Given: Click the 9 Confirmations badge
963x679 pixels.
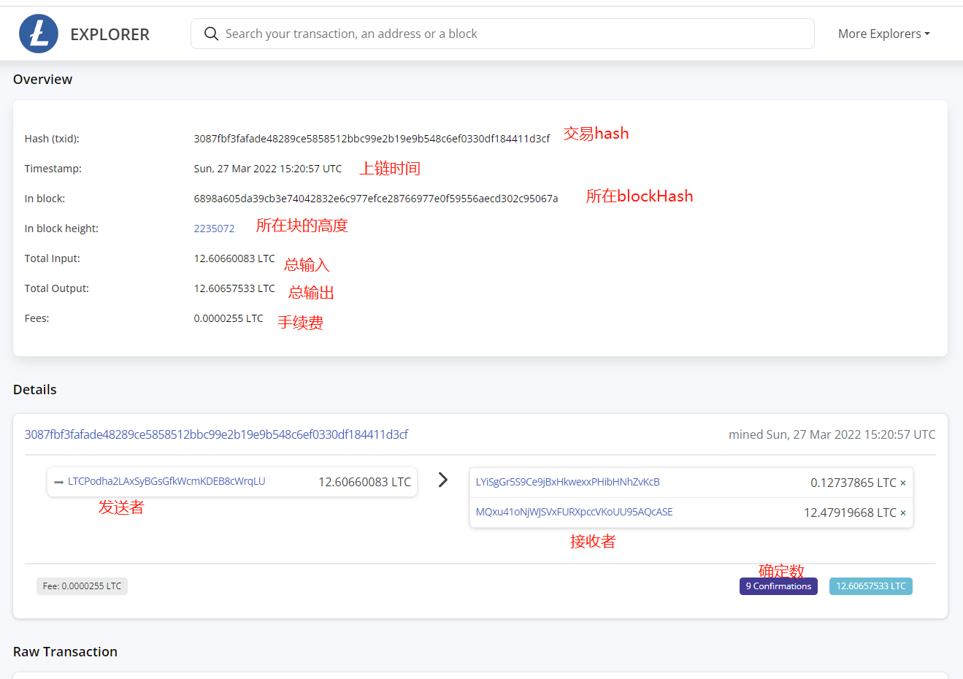Looking at the screenshot, I should pos(778,586).
